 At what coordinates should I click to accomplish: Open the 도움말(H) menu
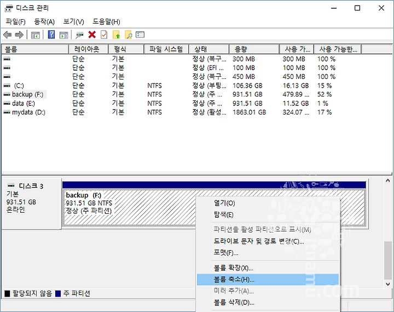106,21
